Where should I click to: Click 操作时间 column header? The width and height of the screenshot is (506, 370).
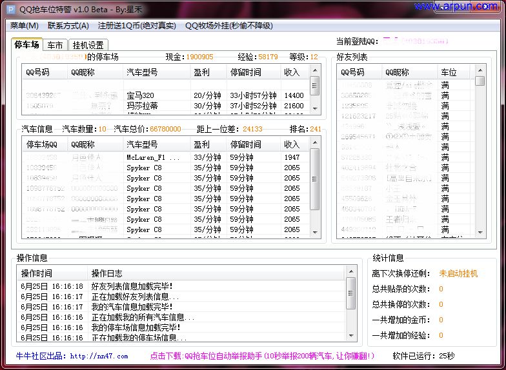(x=52, y=273)
